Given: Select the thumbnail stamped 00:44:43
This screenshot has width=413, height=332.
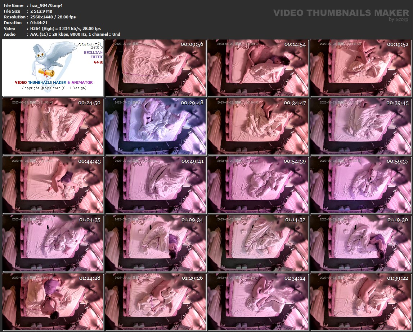Looking at the screenshot, I should 53,185.
